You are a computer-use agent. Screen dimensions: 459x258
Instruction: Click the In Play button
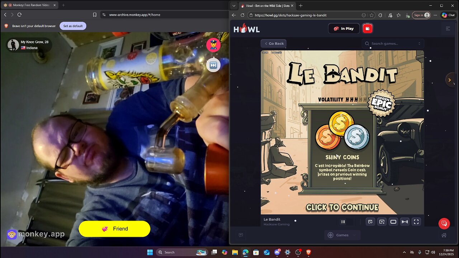(344, 29)
